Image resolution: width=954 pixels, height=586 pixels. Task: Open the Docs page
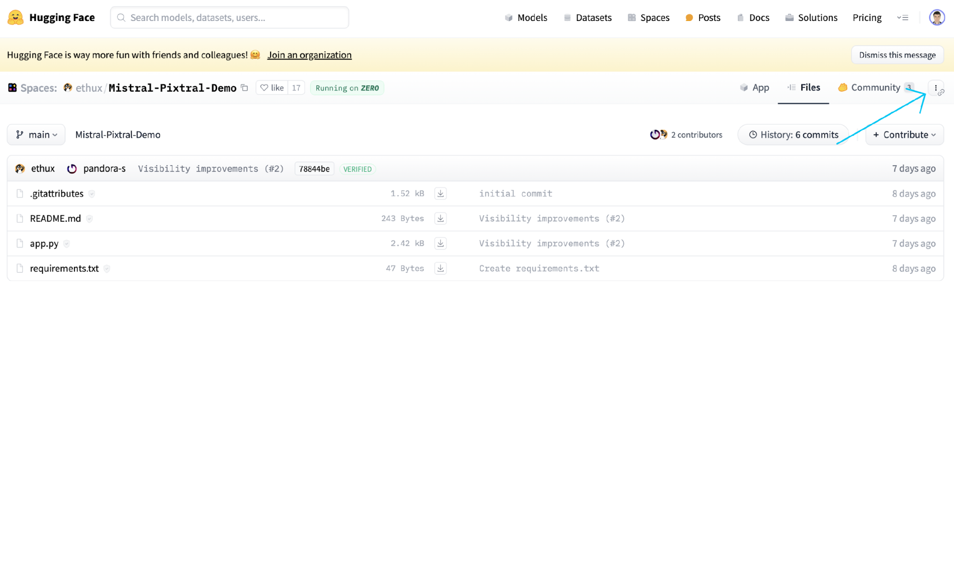point(753,18)
